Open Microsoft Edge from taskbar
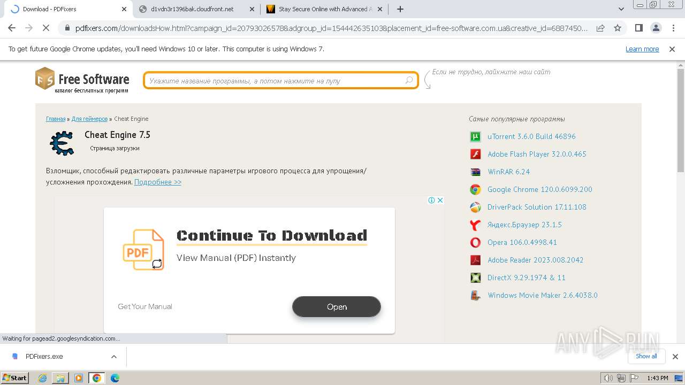Viewport: 685px width, 385px height. click(115, 378)
